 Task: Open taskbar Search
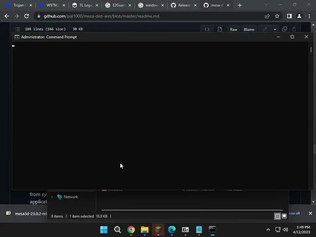click(x=118, y=230)
